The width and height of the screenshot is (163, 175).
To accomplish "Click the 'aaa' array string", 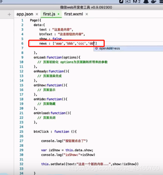I will [x=59, y=43].
